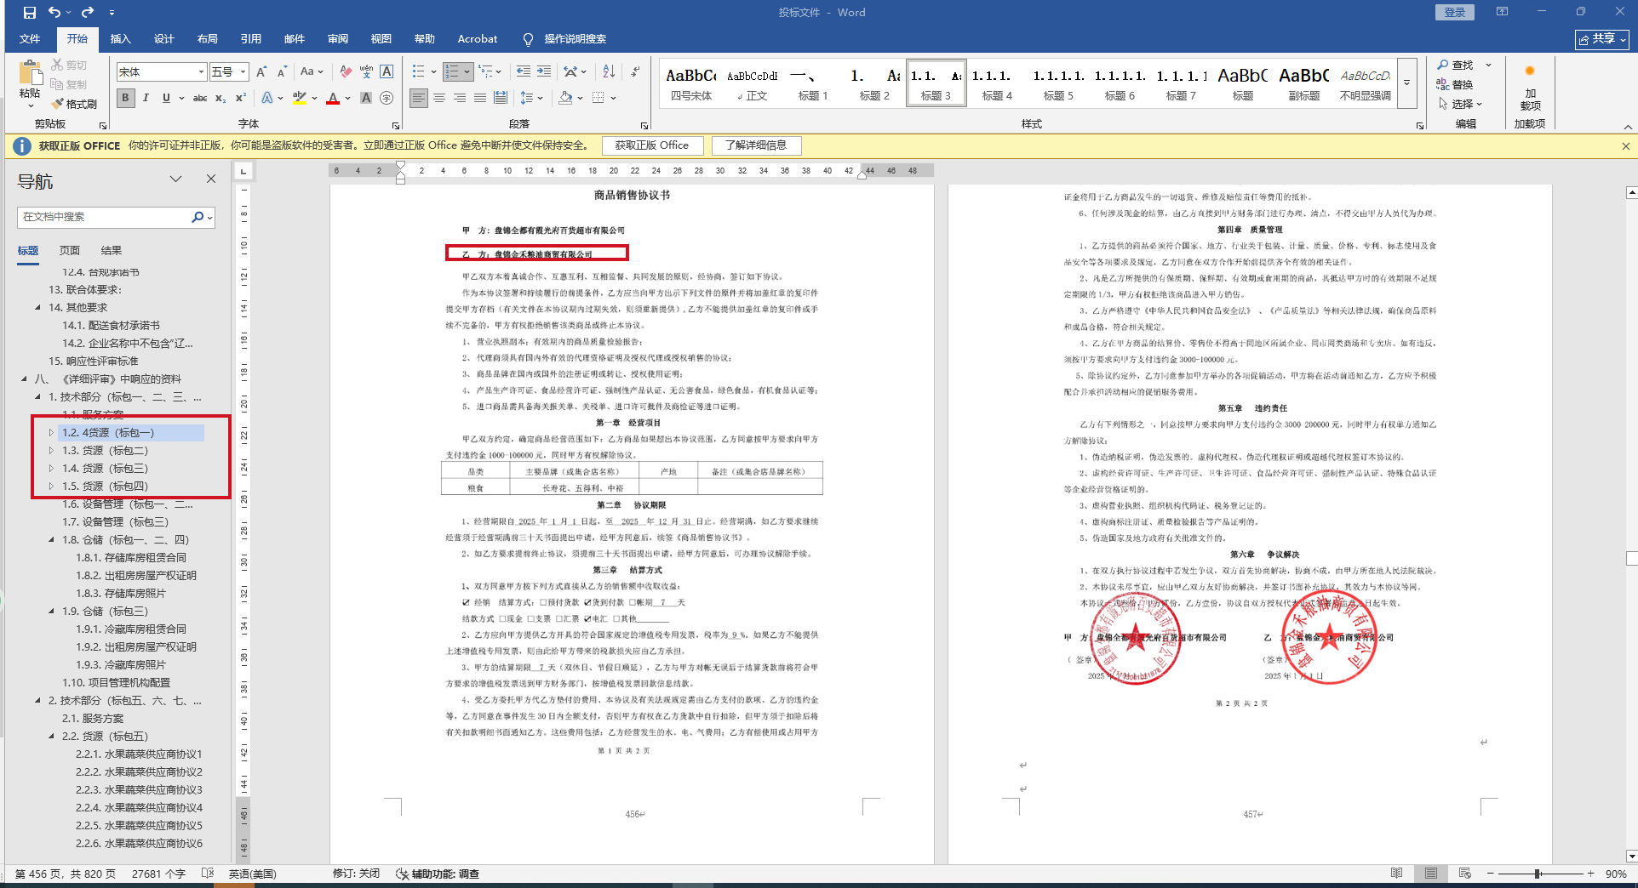The image size is (1638, 888).
Task: Click the 获取正版 Office button
Action: tap(652, 145)
